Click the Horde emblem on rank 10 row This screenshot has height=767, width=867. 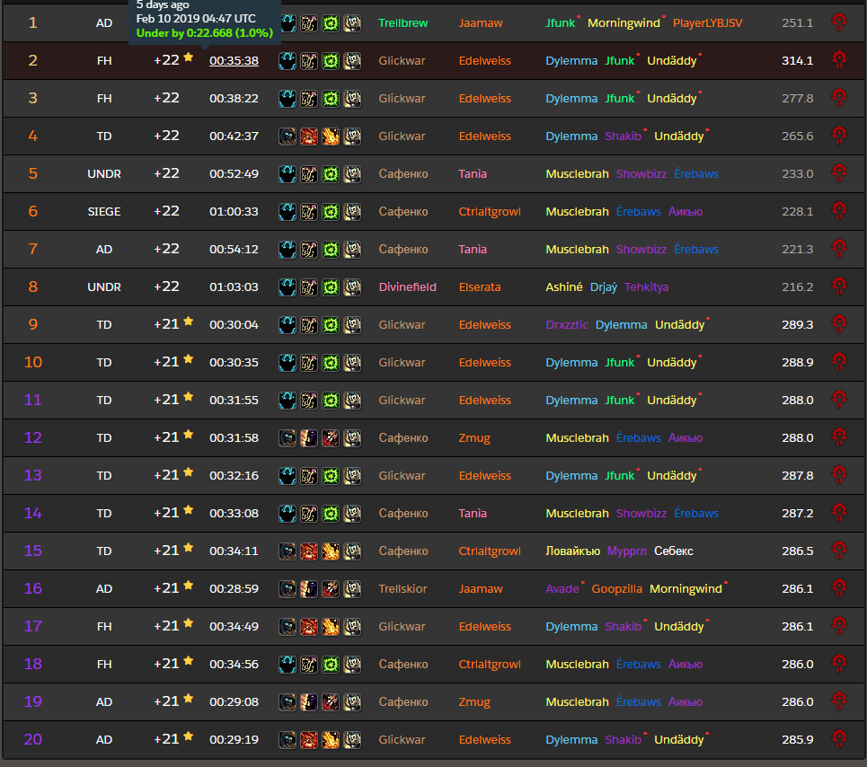(839, 362)
